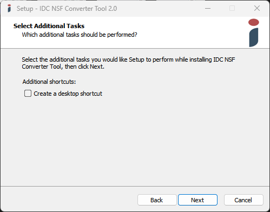Enable the Create a desktop shortcut checkbox

28,94
